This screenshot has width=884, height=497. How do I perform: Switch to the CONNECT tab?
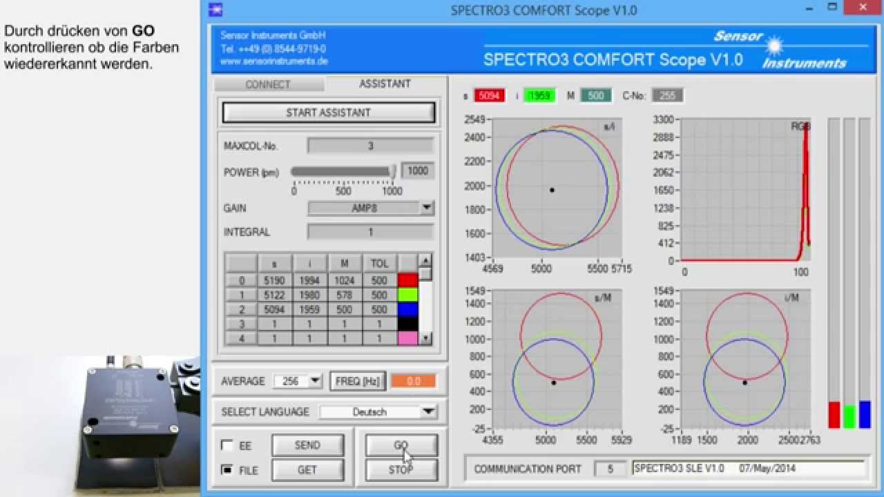tap(268, 84)
